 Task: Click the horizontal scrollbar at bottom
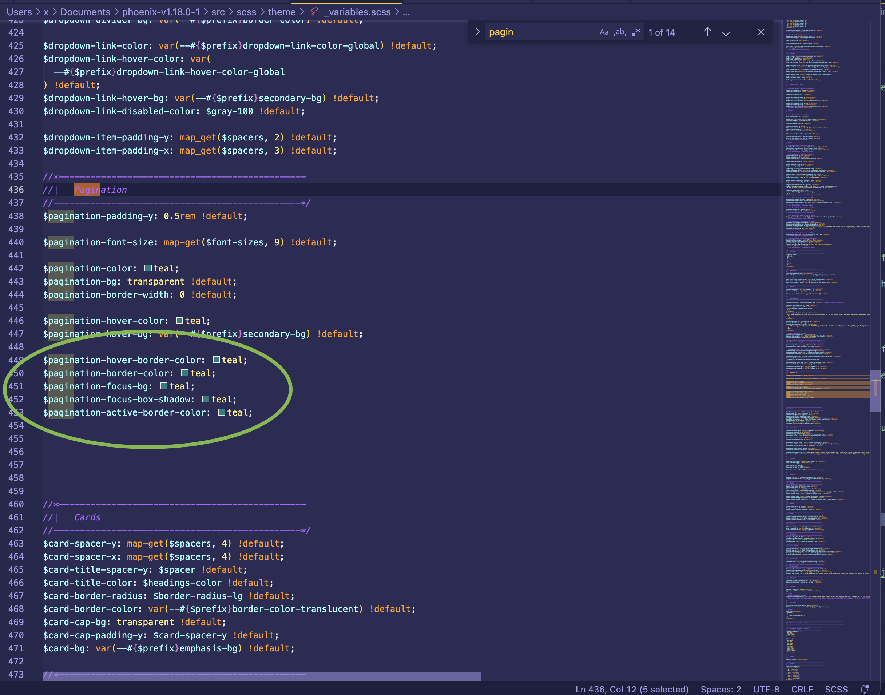(x=262, y=676)
